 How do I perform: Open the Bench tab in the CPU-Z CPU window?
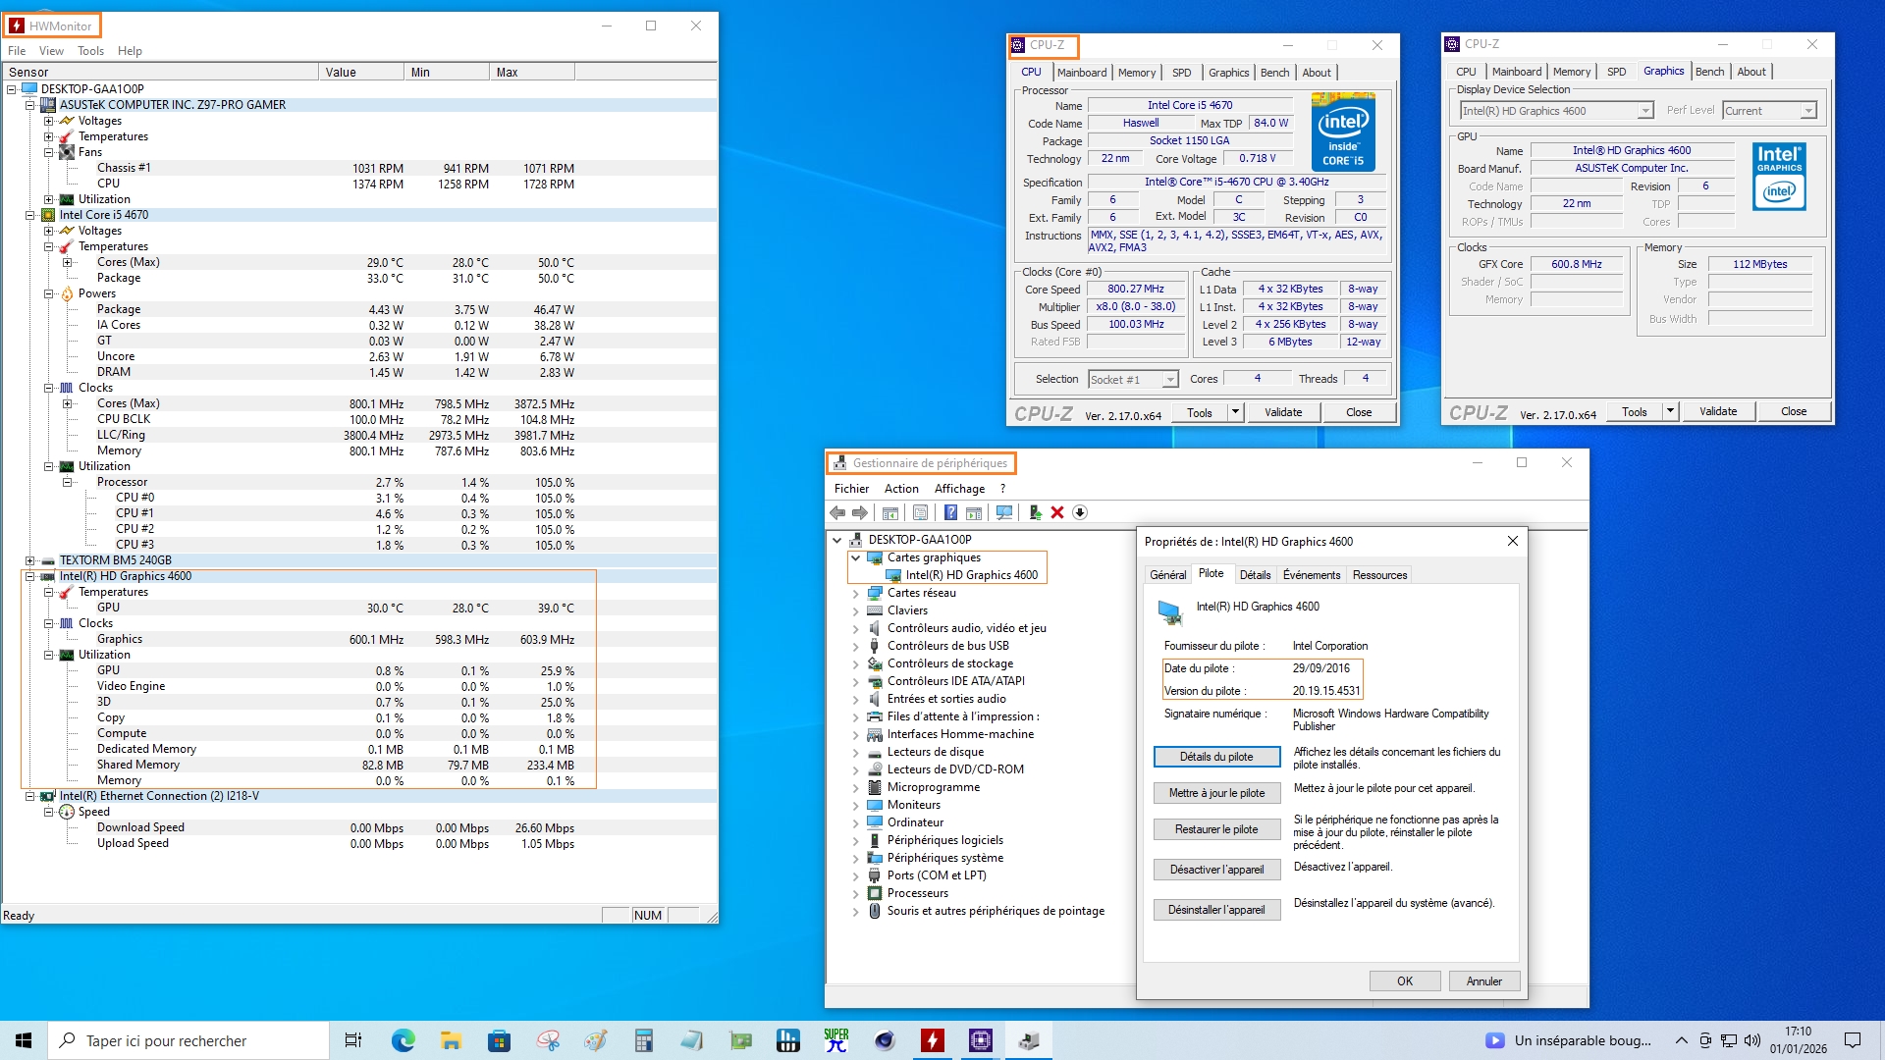[x=1274, y=73]
